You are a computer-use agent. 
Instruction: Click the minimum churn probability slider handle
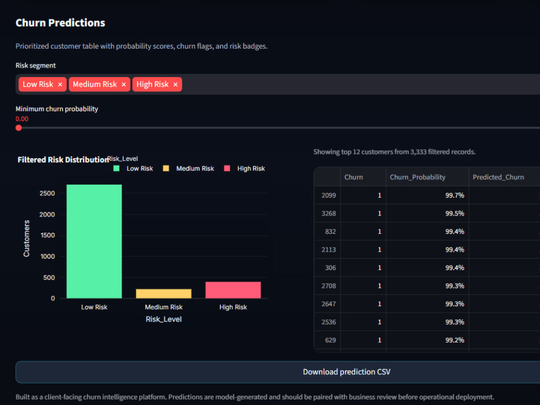18,128
